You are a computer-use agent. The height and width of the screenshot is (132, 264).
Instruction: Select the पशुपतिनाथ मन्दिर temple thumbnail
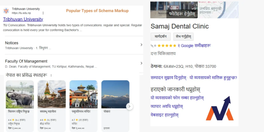84,94
